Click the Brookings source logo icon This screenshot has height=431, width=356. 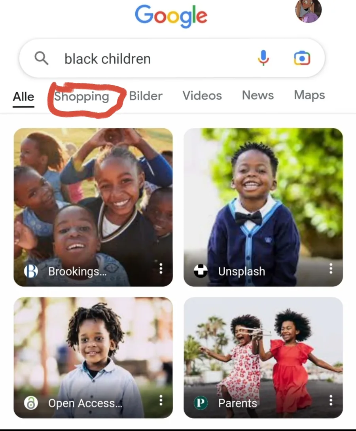point(31,271)
